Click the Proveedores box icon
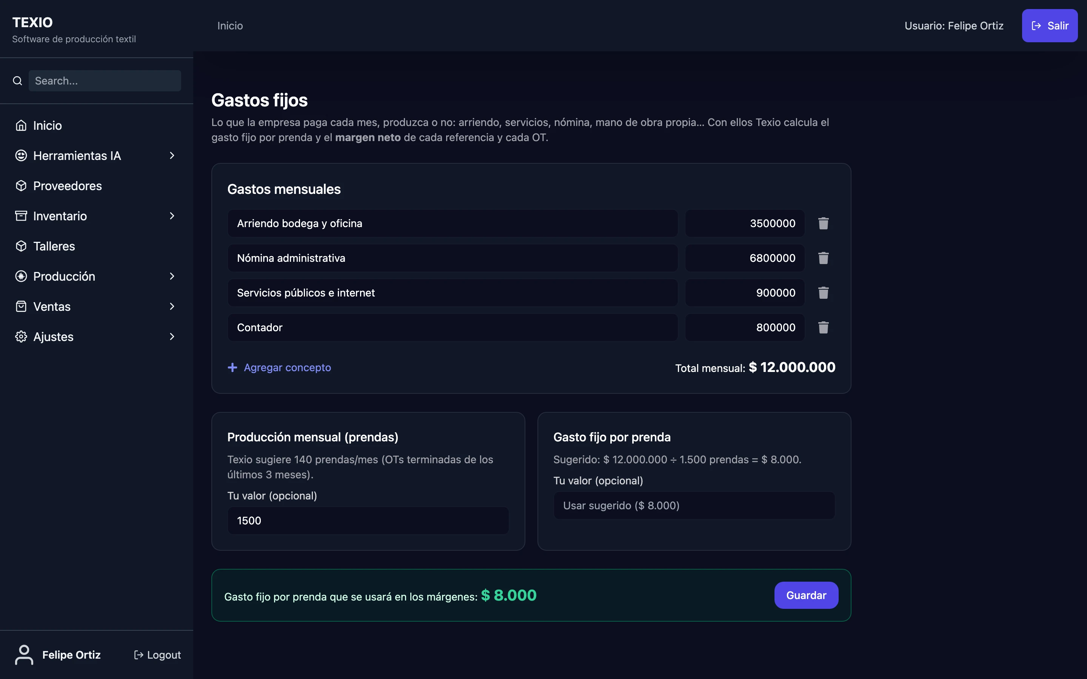Screen dimensions: 1087x679 pos(21,186)
